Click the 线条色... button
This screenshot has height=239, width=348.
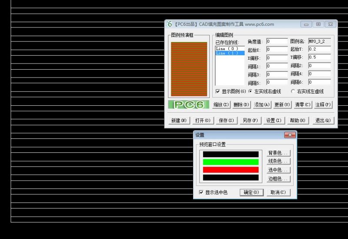278,161
